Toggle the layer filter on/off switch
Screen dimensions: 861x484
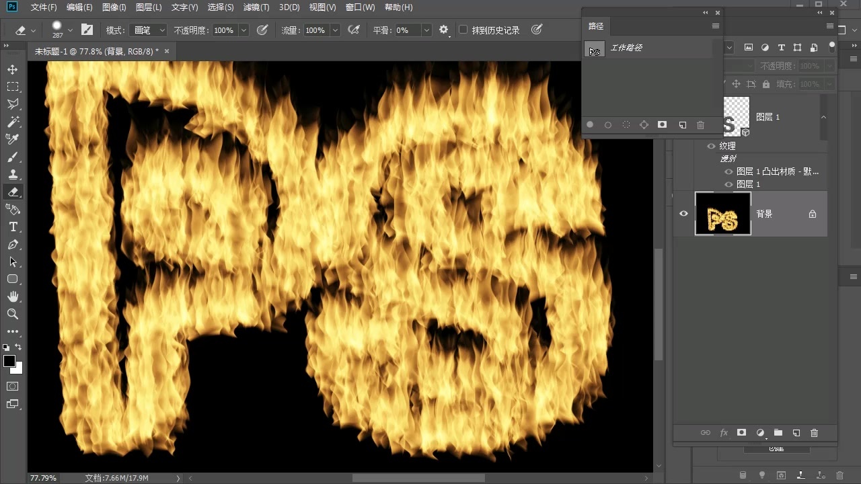click(832, 47)
